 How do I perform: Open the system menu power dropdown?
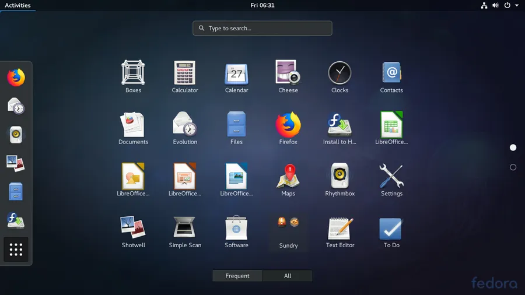click(511, 5)
